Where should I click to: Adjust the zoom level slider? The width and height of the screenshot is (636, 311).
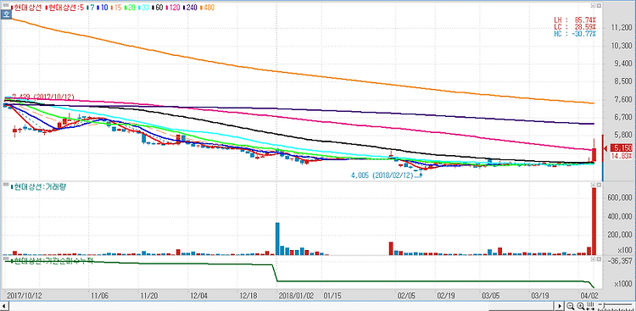pos(615,306)
